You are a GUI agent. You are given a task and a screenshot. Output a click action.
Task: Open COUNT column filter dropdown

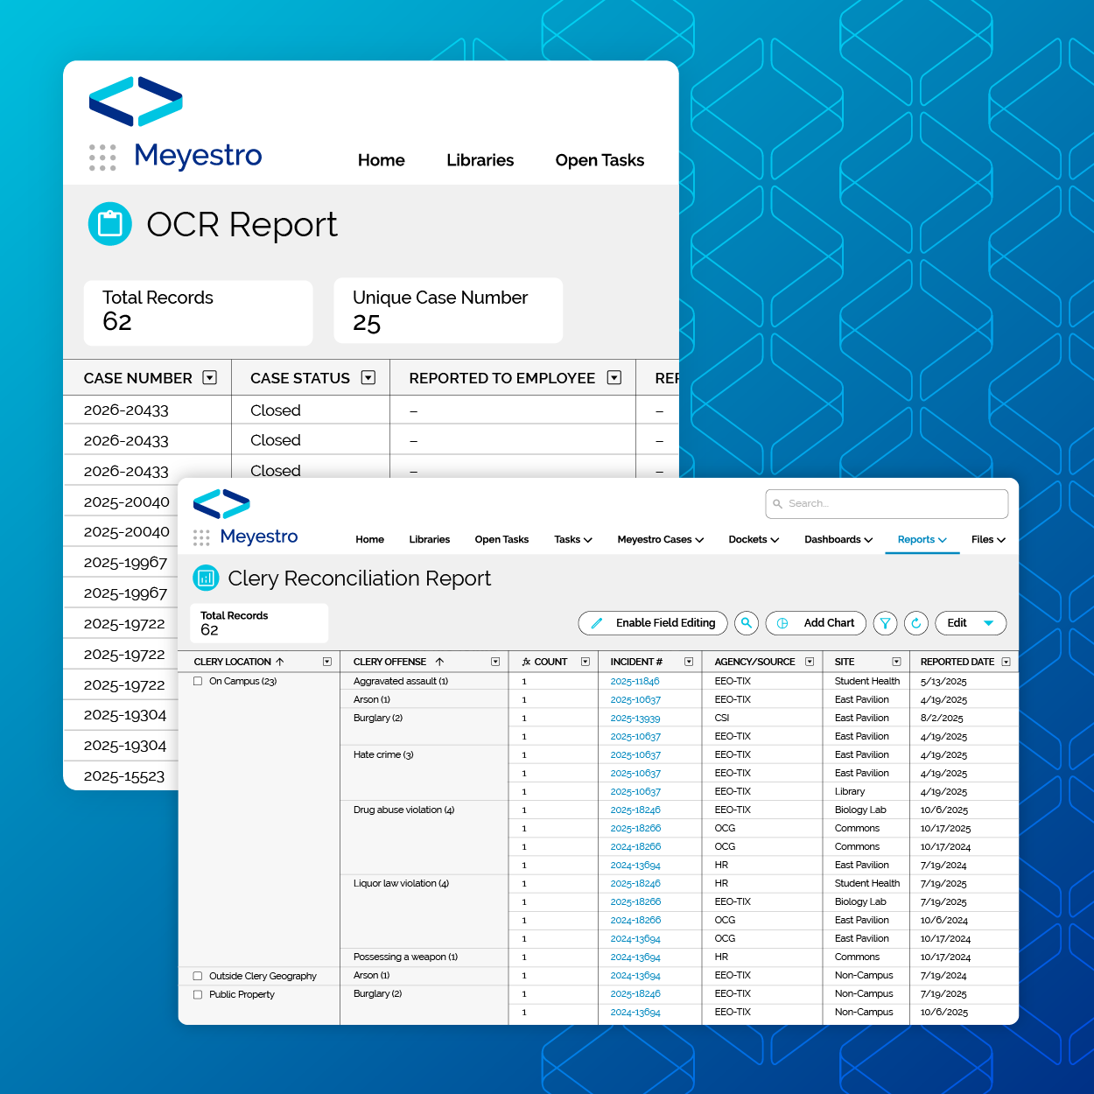(586, 662)
